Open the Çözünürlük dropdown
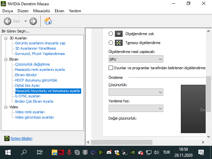Screen dimensions: 212x159 pyautogui.click(x=136, y=92)
